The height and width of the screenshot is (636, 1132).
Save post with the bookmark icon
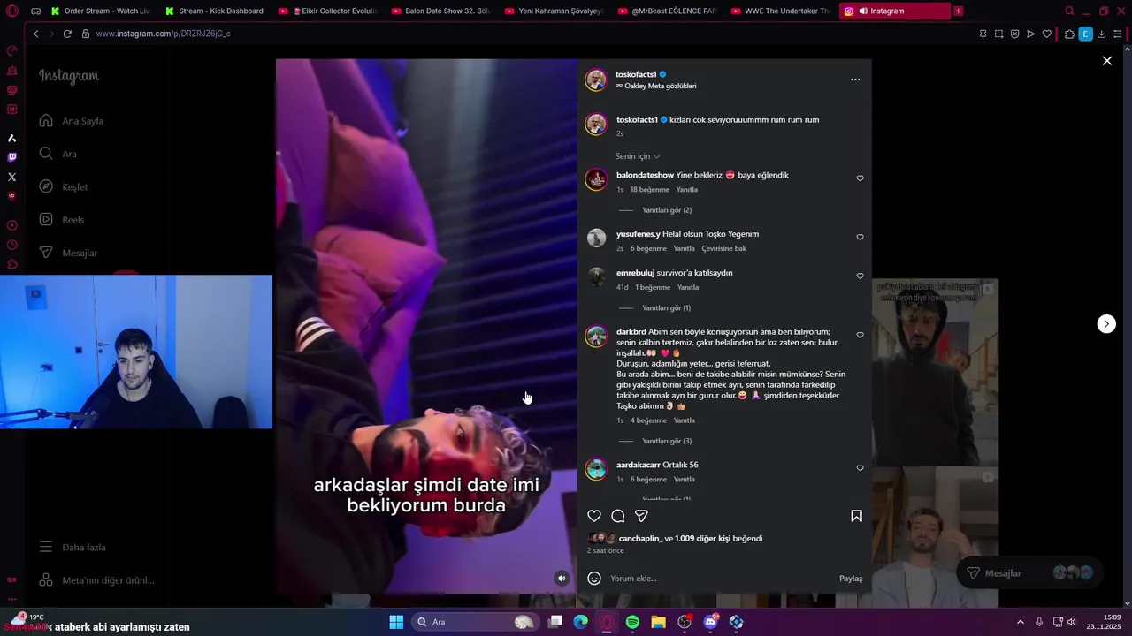856,516
